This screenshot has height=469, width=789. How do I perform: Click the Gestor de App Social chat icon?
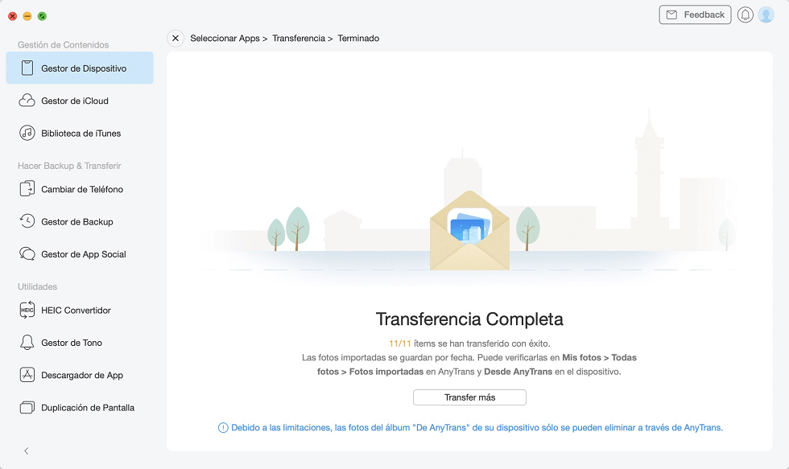(x=27, y=254)
